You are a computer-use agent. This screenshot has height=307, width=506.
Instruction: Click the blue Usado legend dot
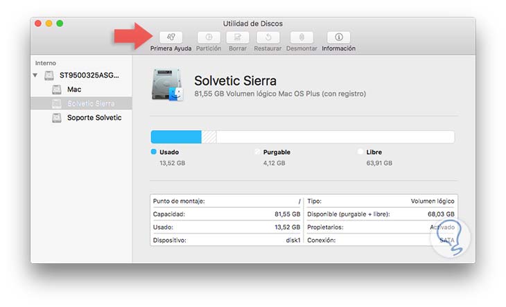point(154,152)
